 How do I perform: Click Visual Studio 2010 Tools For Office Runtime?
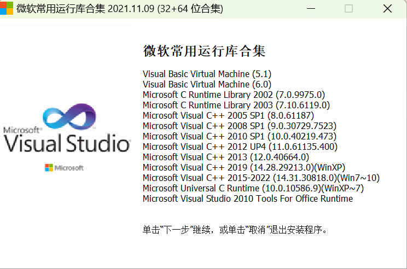(x=248, y=198)
